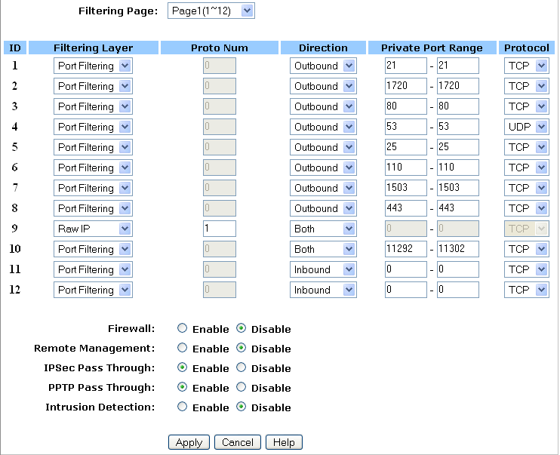Open Direction dropdown for rule 7
The height and width of the screenshot is (455, 560).
click(323, 188)
